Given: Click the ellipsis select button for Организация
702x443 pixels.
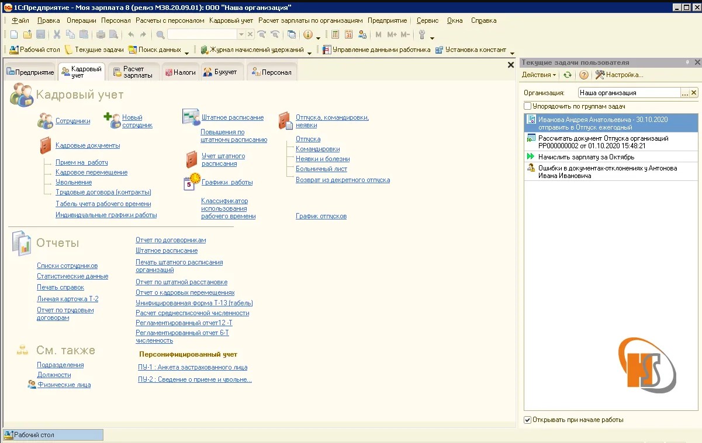Looking at the screenshot, I should tap(685, 92).
